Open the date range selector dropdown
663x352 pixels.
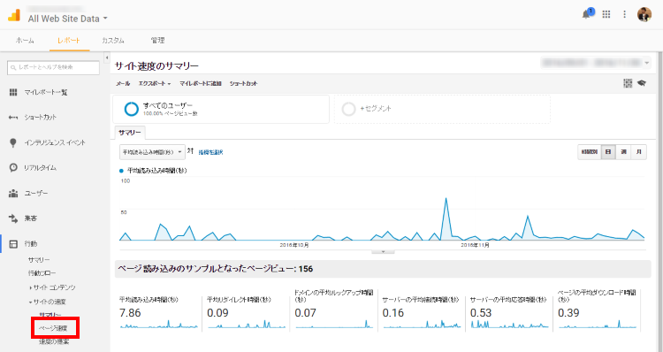[x=595, y=63]
